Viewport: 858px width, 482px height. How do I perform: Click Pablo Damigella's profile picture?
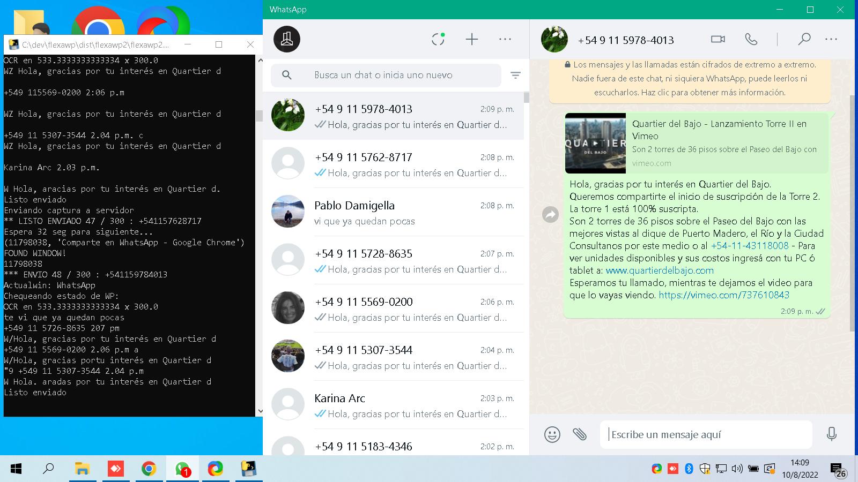tap(288, 212)
